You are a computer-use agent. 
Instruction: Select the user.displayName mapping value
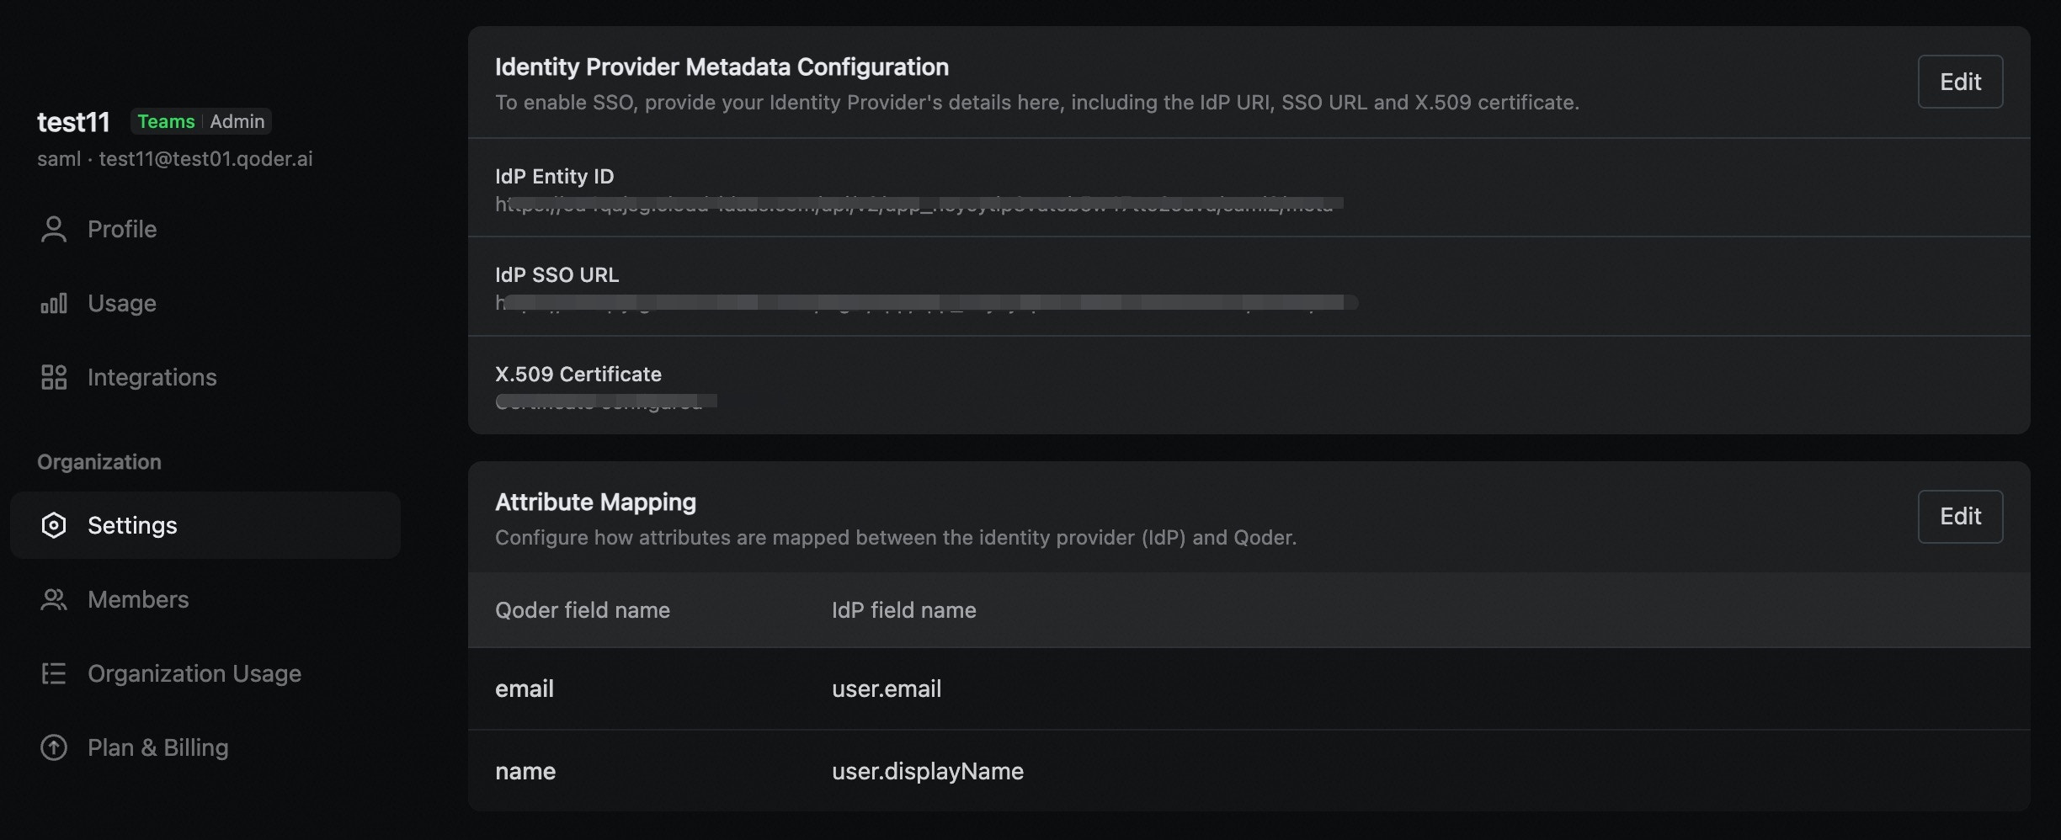click(x=928, y=771)
